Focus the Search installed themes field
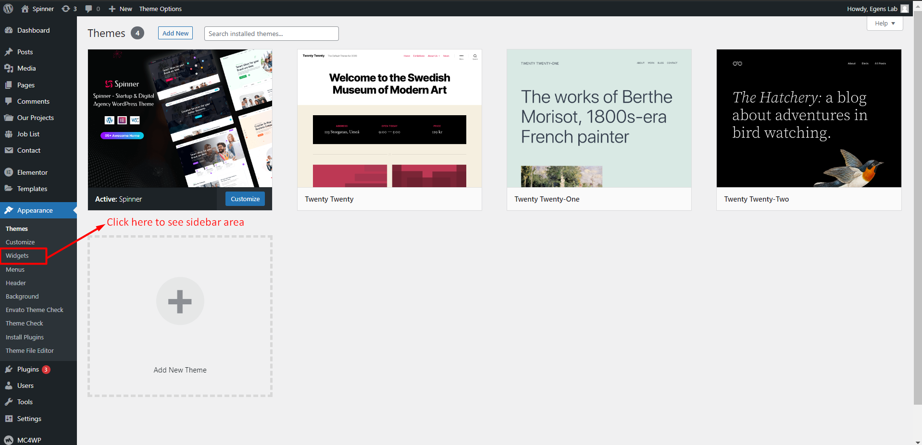The image size is (922, 445). [x=272, y=34]
